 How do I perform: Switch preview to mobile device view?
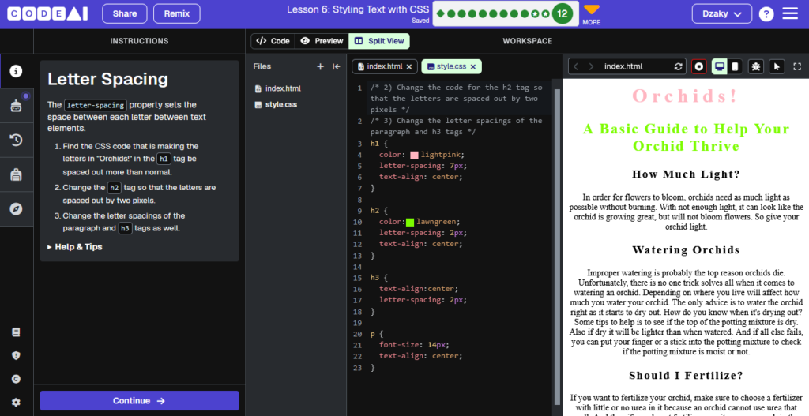[x=735, y=66]
